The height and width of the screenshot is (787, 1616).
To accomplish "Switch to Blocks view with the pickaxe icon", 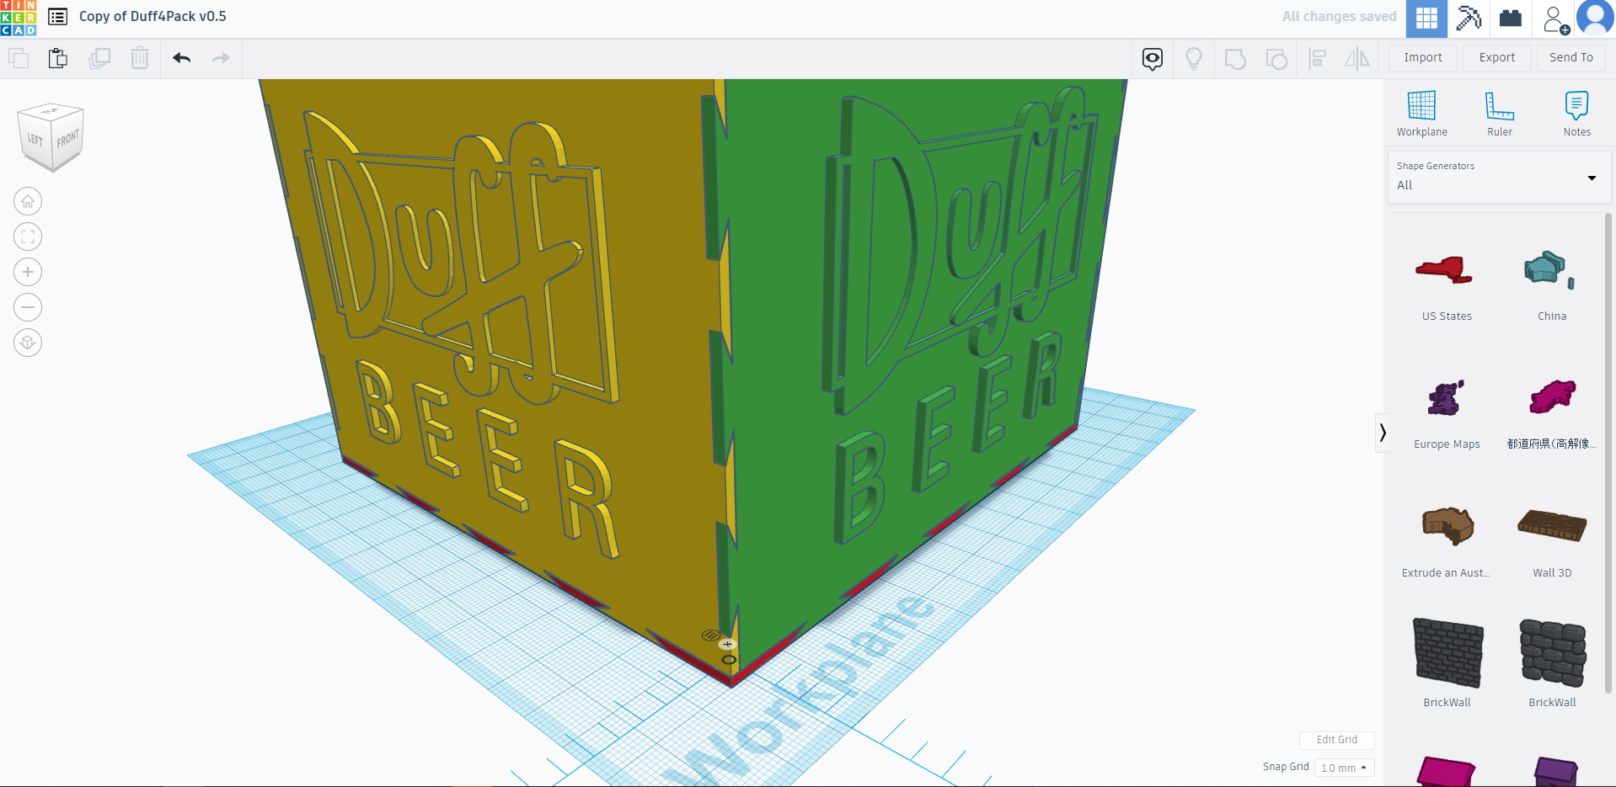I will click(1468, 18).
